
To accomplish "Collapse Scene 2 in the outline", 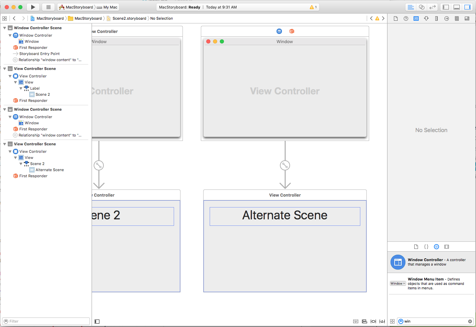I will [21, 163].
